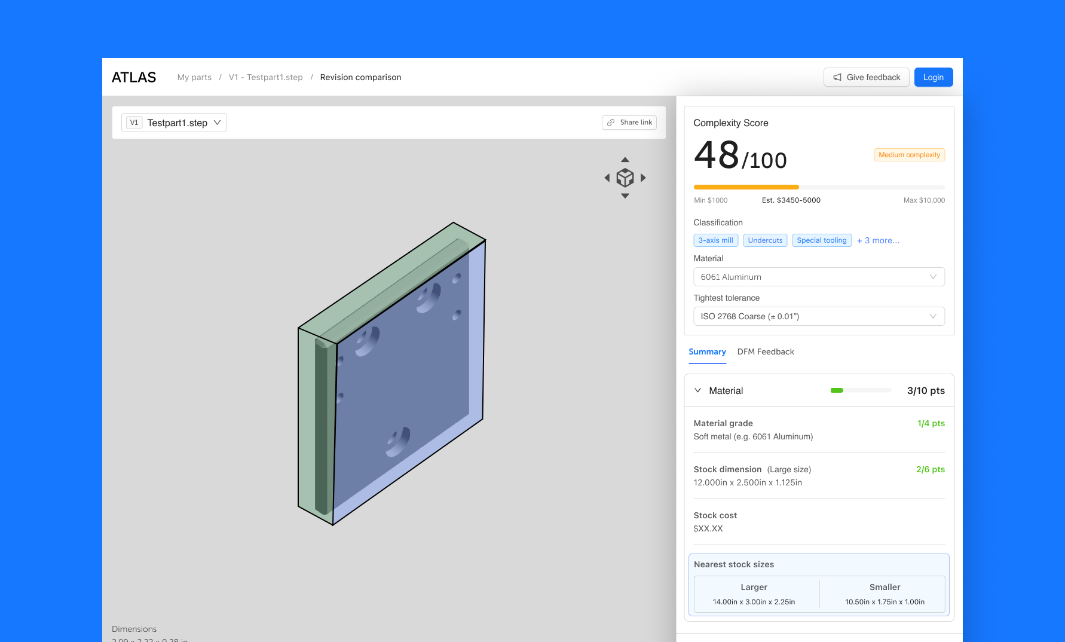Rotate view right with right arrow
The height and width of the screenshot is (642, 1065).
pos(643,178)
